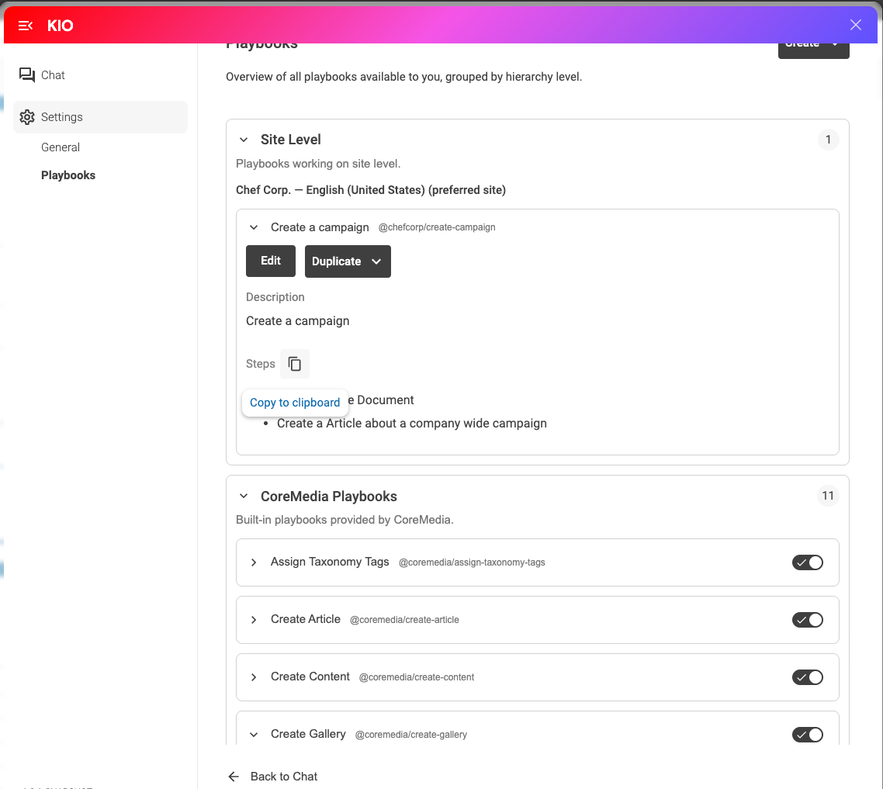The height and width of the screenshot is (789, 883).
Task: Disable the Assign Taxonomy Tags toggle
Action: click(808, 562)
